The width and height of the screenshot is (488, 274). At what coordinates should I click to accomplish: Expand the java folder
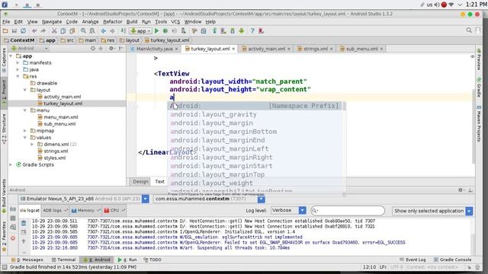(x=18, y=69)
